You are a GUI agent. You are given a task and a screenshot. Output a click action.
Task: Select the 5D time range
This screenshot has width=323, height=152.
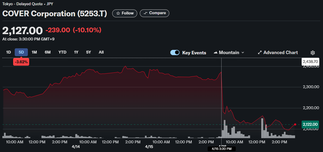point(21,52)
